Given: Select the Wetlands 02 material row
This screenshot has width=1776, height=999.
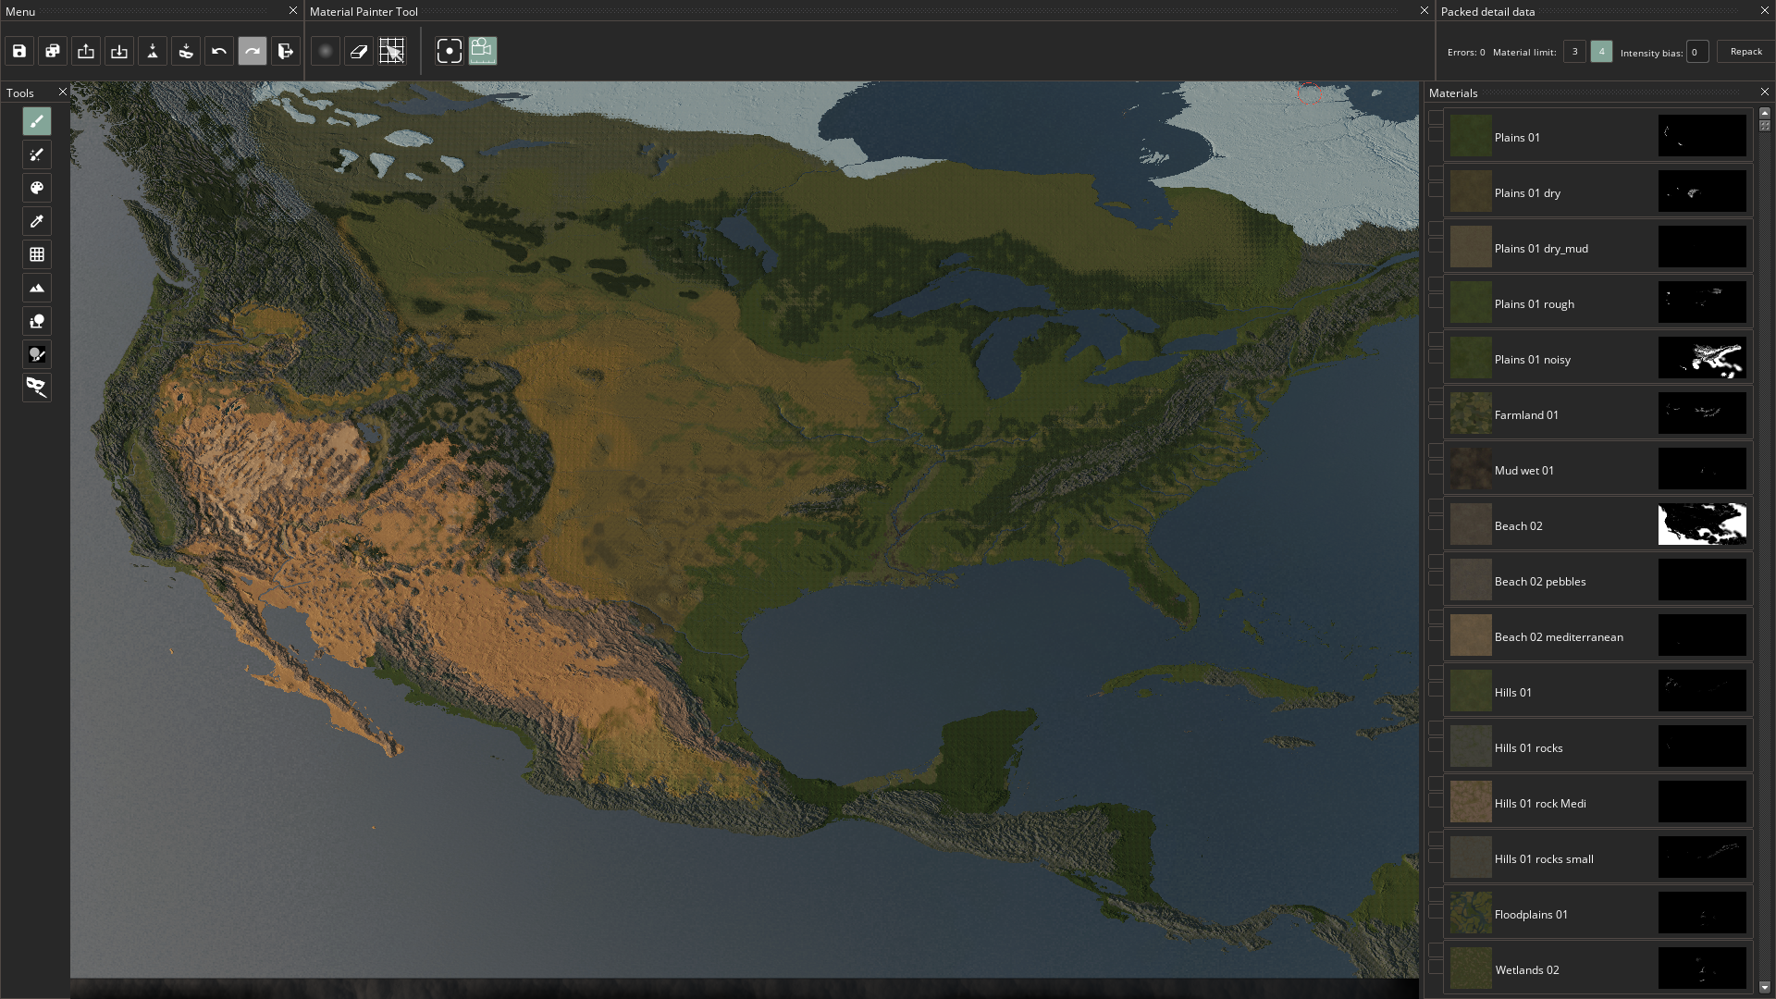Looking at the screenshot, I should tap(1598, 968).
